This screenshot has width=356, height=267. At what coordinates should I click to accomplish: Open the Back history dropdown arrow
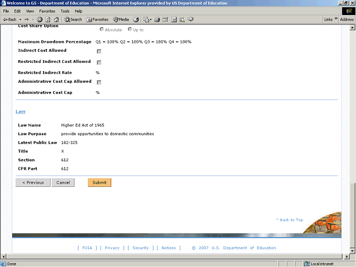tap(20, 19)
